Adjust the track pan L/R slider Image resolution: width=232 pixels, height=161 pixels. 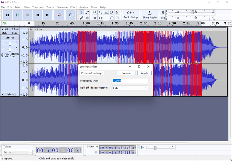pos(10,49)
